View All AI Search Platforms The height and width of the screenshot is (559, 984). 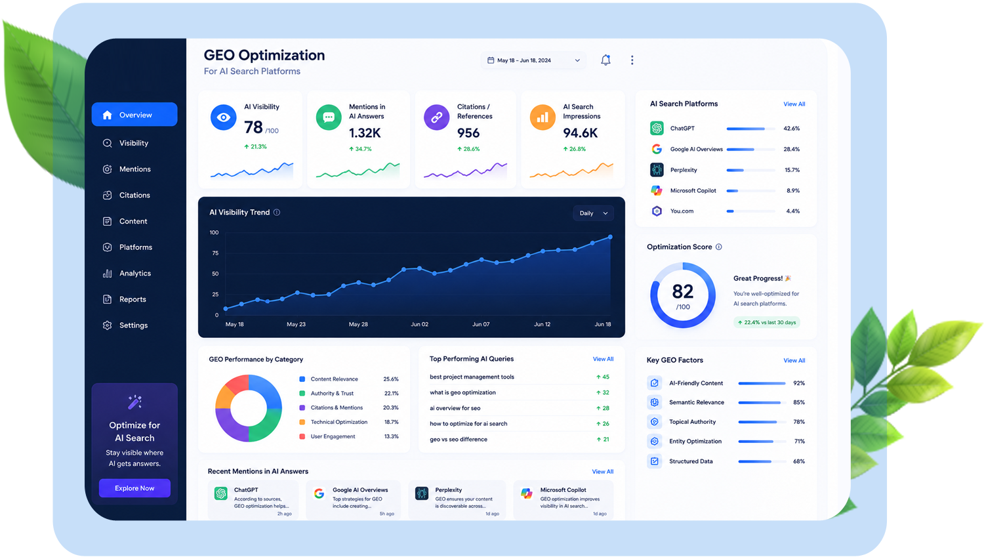(794, 104)
